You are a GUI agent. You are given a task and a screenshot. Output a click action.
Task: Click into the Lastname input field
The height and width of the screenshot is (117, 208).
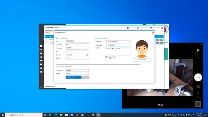coord(77,45)
